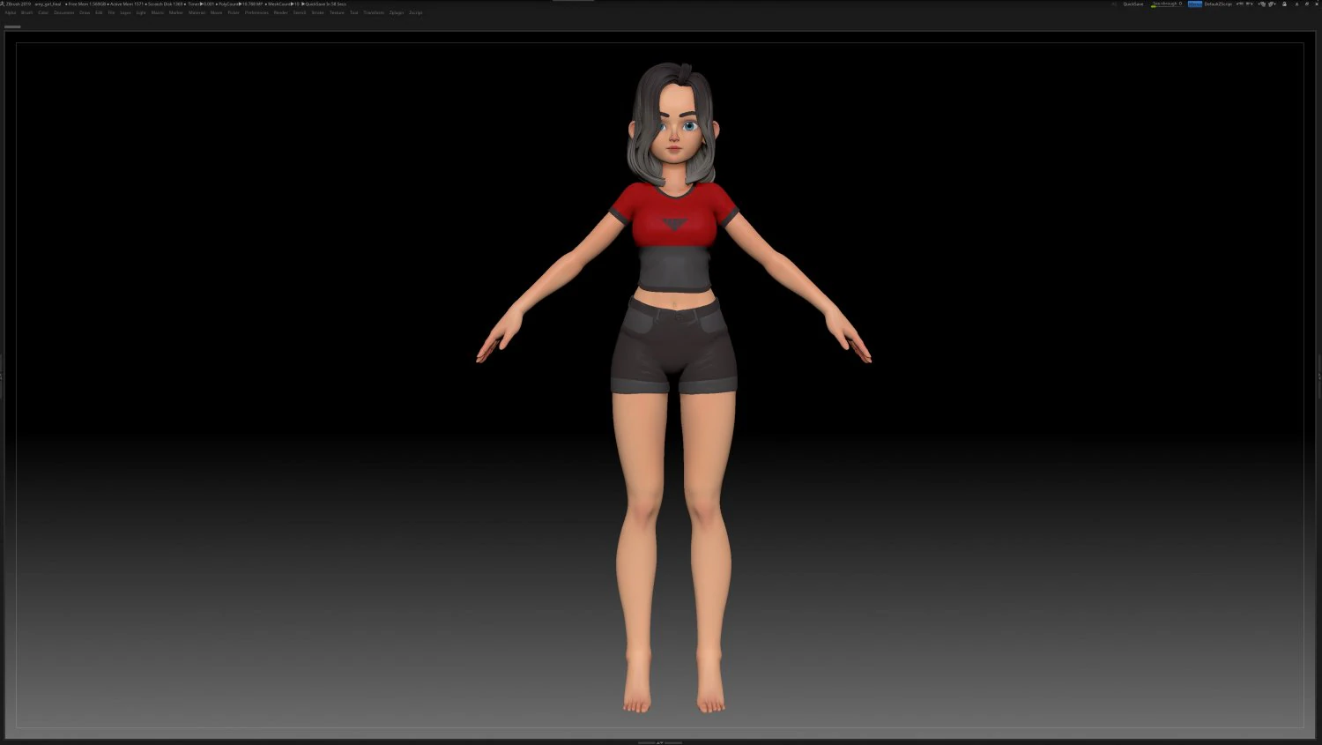Click the See-through slider

(1167, 4)
